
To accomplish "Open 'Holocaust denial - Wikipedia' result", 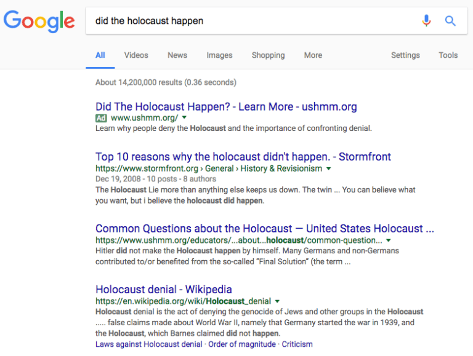I will point(164,289).
